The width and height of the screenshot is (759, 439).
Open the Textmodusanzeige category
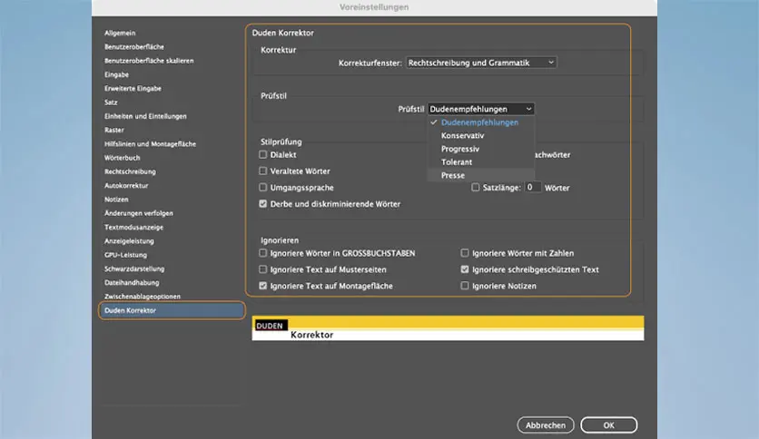[133, 228]
